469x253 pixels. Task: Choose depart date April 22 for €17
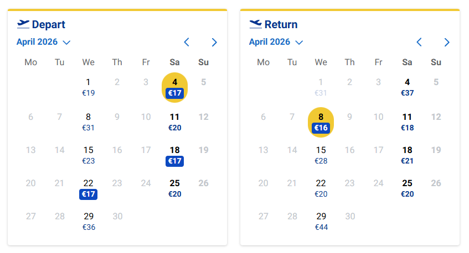(89, 188)
